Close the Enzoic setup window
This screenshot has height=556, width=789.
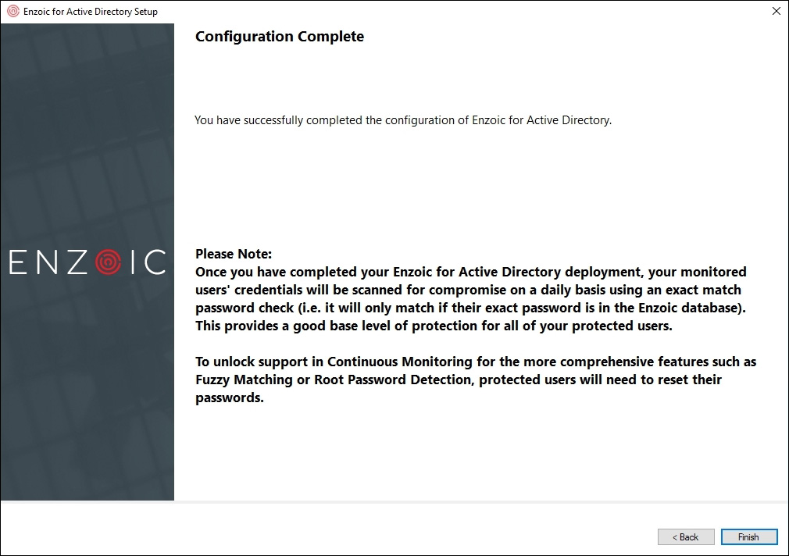[x=776, y=11]
